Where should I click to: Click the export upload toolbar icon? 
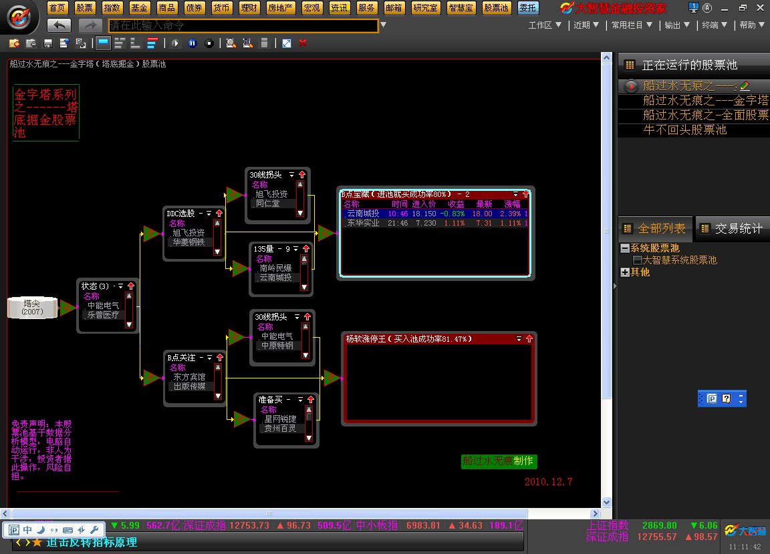point(64,43)
